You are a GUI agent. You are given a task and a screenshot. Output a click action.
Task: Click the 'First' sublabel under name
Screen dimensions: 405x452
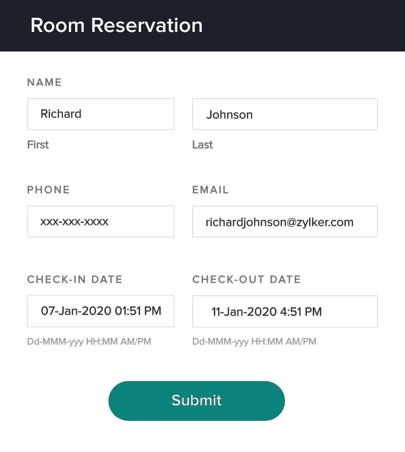click(38, 145)
